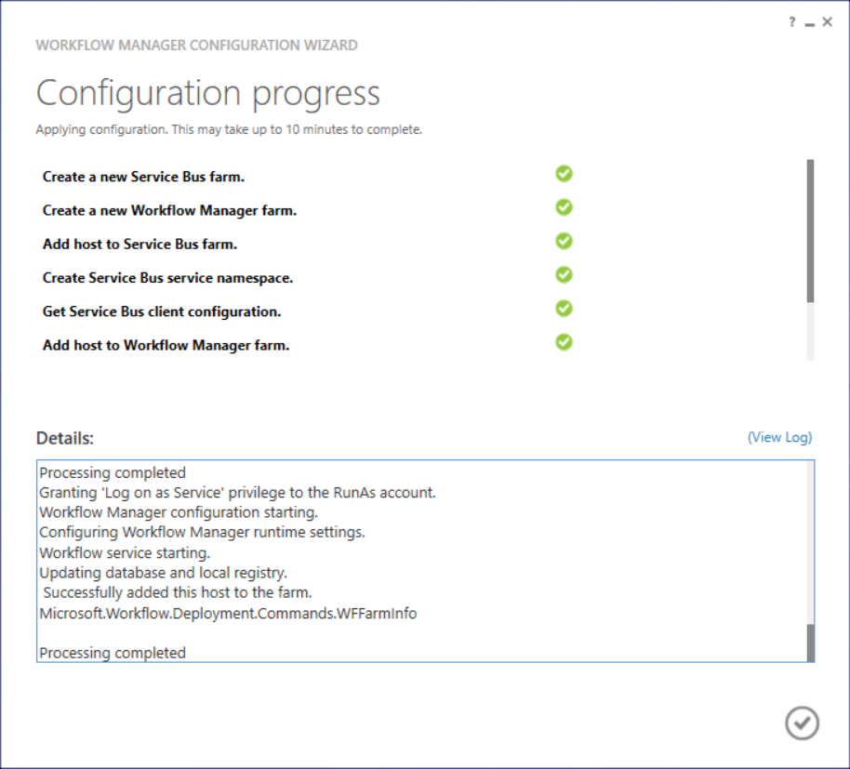
Task: Open the View Log link
Action: pyautogui.click(x=779, y=437)
